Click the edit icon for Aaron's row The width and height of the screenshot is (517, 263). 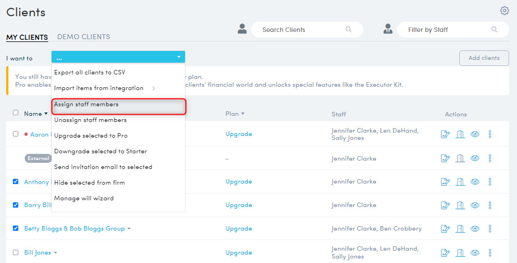click(446, 134)
